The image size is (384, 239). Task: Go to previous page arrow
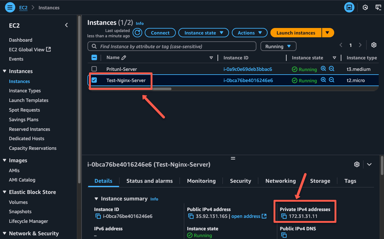click(x=341, y=45)
